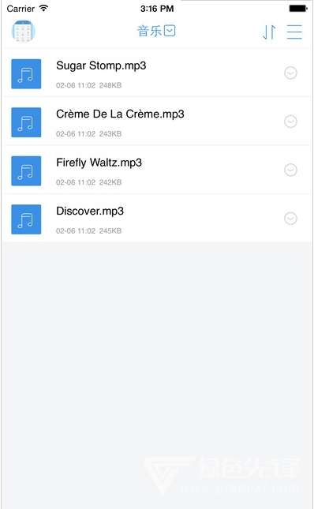Viewport: 314px width, 509px height.
Task: Open Discover.mp3 file entry
Action: point(157,218)
